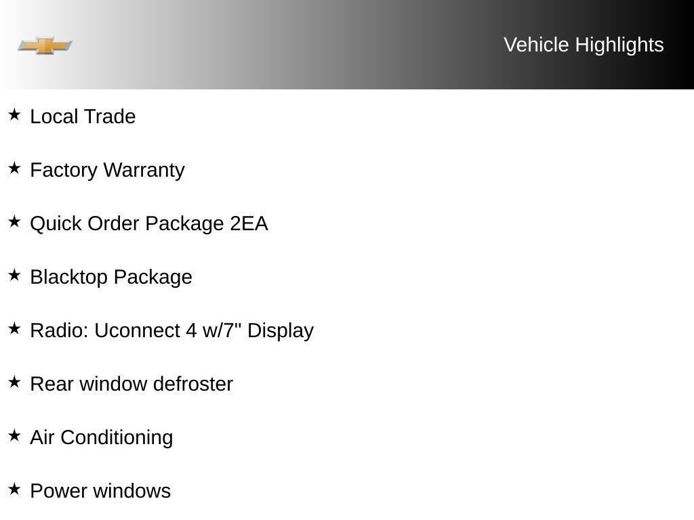Click the star next to Radio Uconnect

(14, 328)
